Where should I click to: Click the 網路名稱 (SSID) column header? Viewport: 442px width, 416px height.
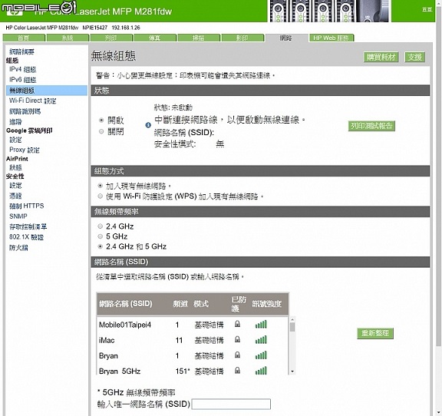click(x=126, y=304)
